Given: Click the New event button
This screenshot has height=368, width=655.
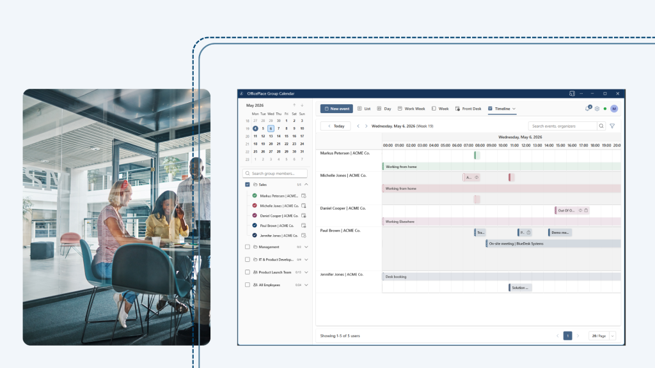Looking at the screenshot, I should pos(336,109).
